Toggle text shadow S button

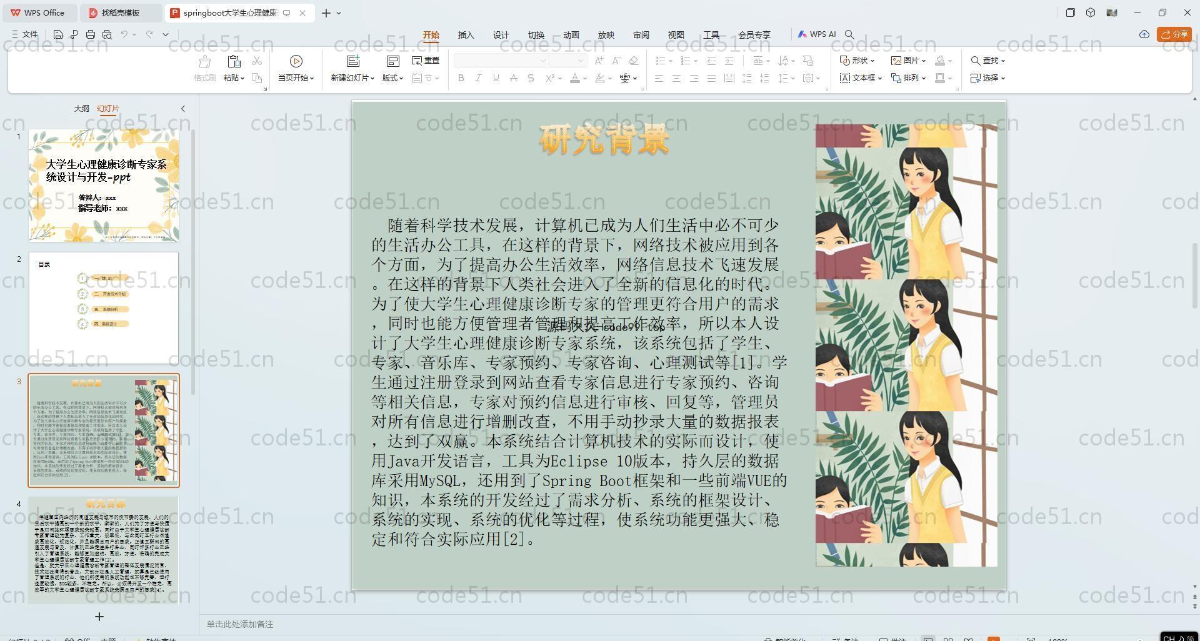click(x=531, y=78)
